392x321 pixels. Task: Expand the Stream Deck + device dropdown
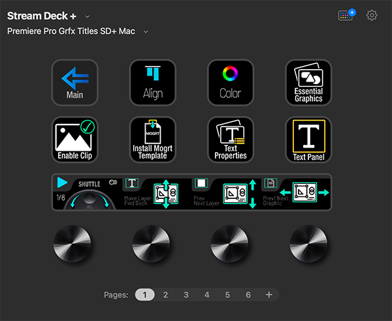click(x=88, y=17)
